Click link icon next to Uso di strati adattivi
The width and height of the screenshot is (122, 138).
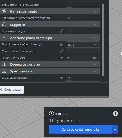62,78
